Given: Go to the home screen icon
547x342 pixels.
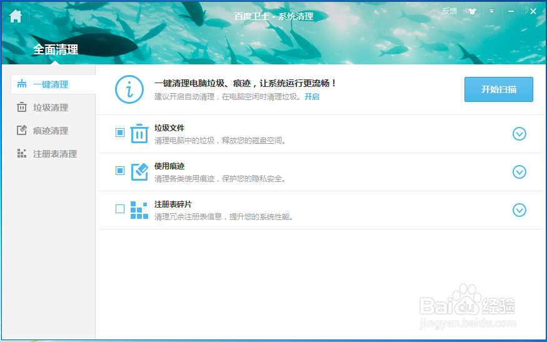Looking at the screenshot, I should (16, 16).
